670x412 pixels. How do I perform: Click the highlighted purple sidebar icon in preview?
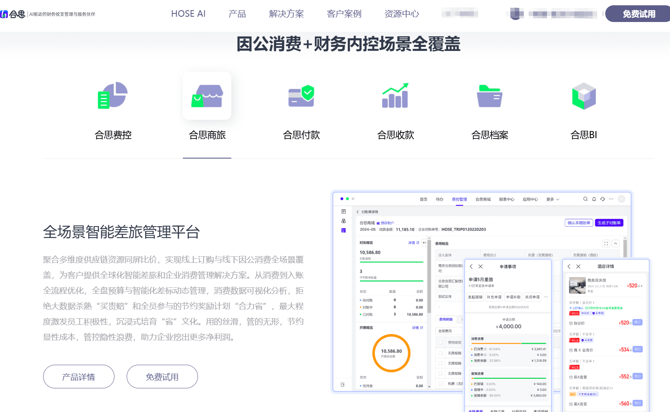(343, 230)
